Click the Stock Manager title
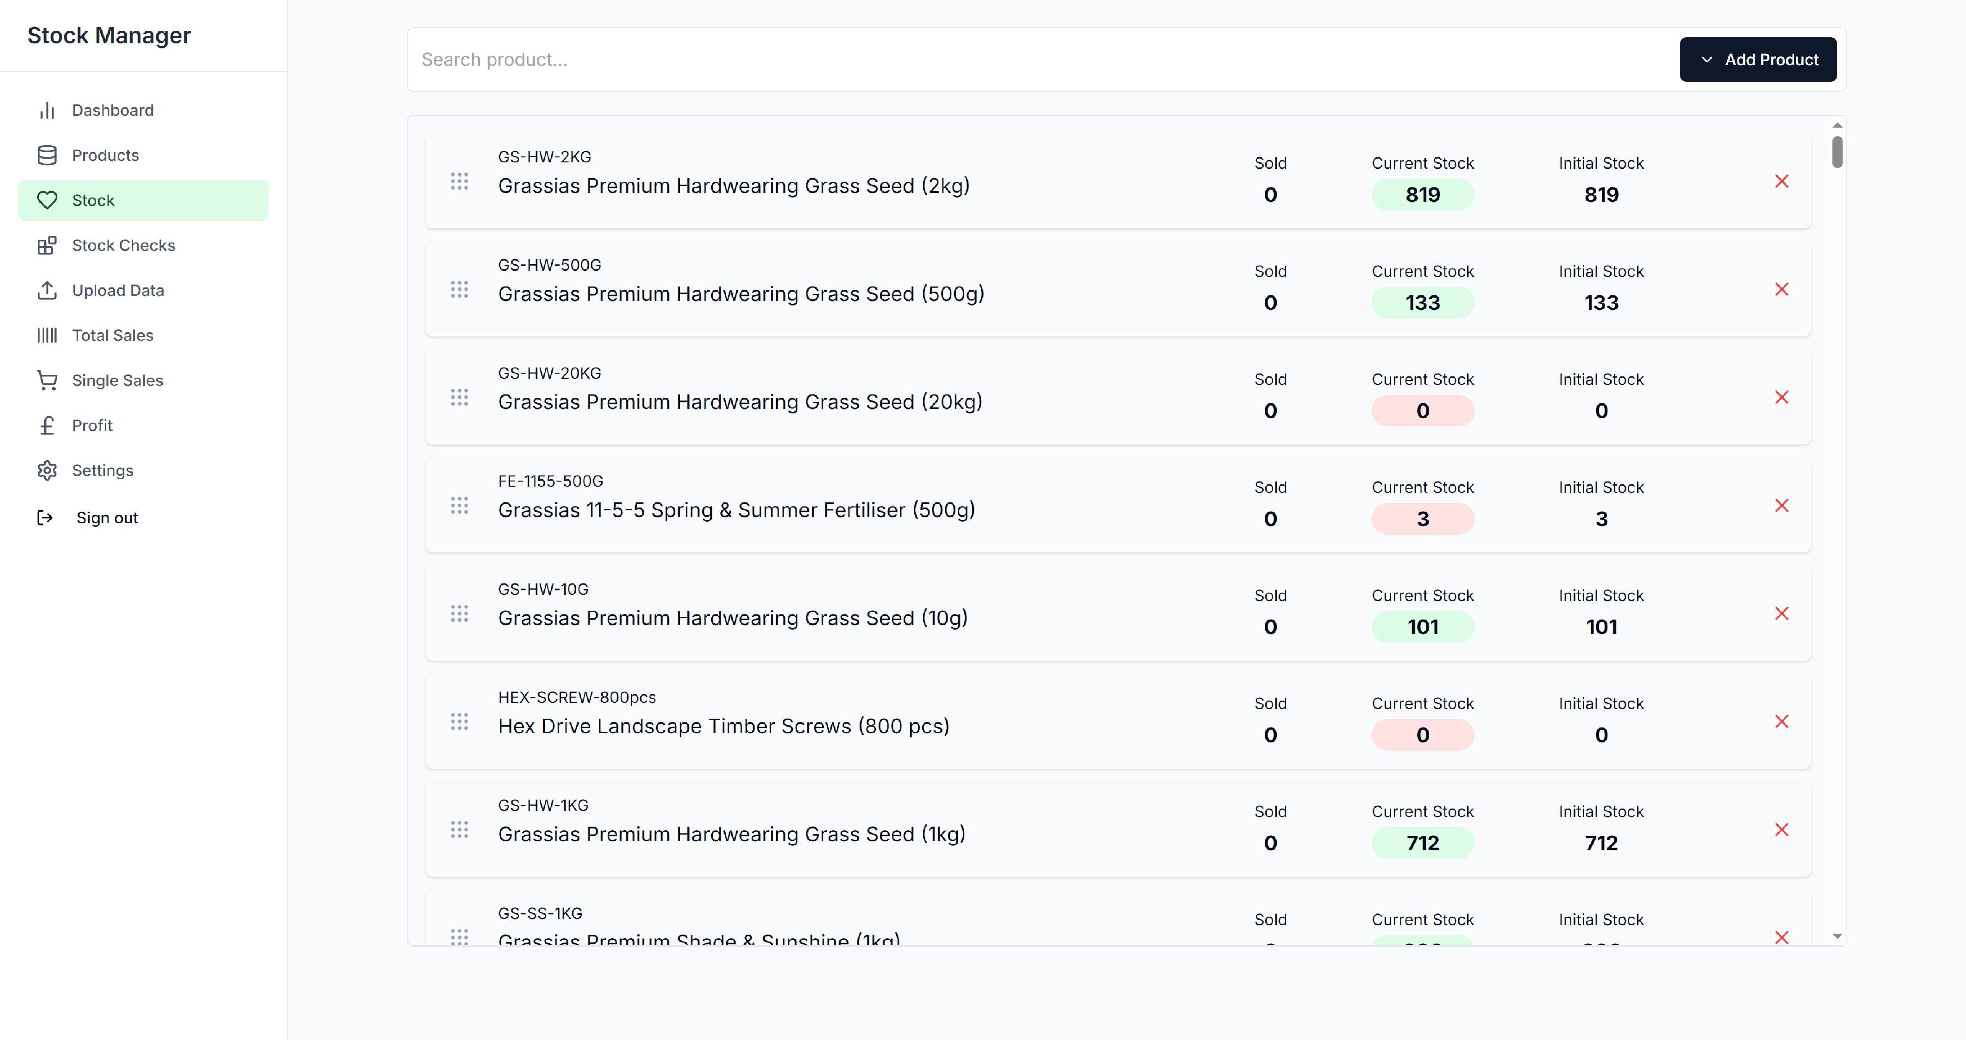Screen dimensions: 1966x1040 (x=109, y=35)
